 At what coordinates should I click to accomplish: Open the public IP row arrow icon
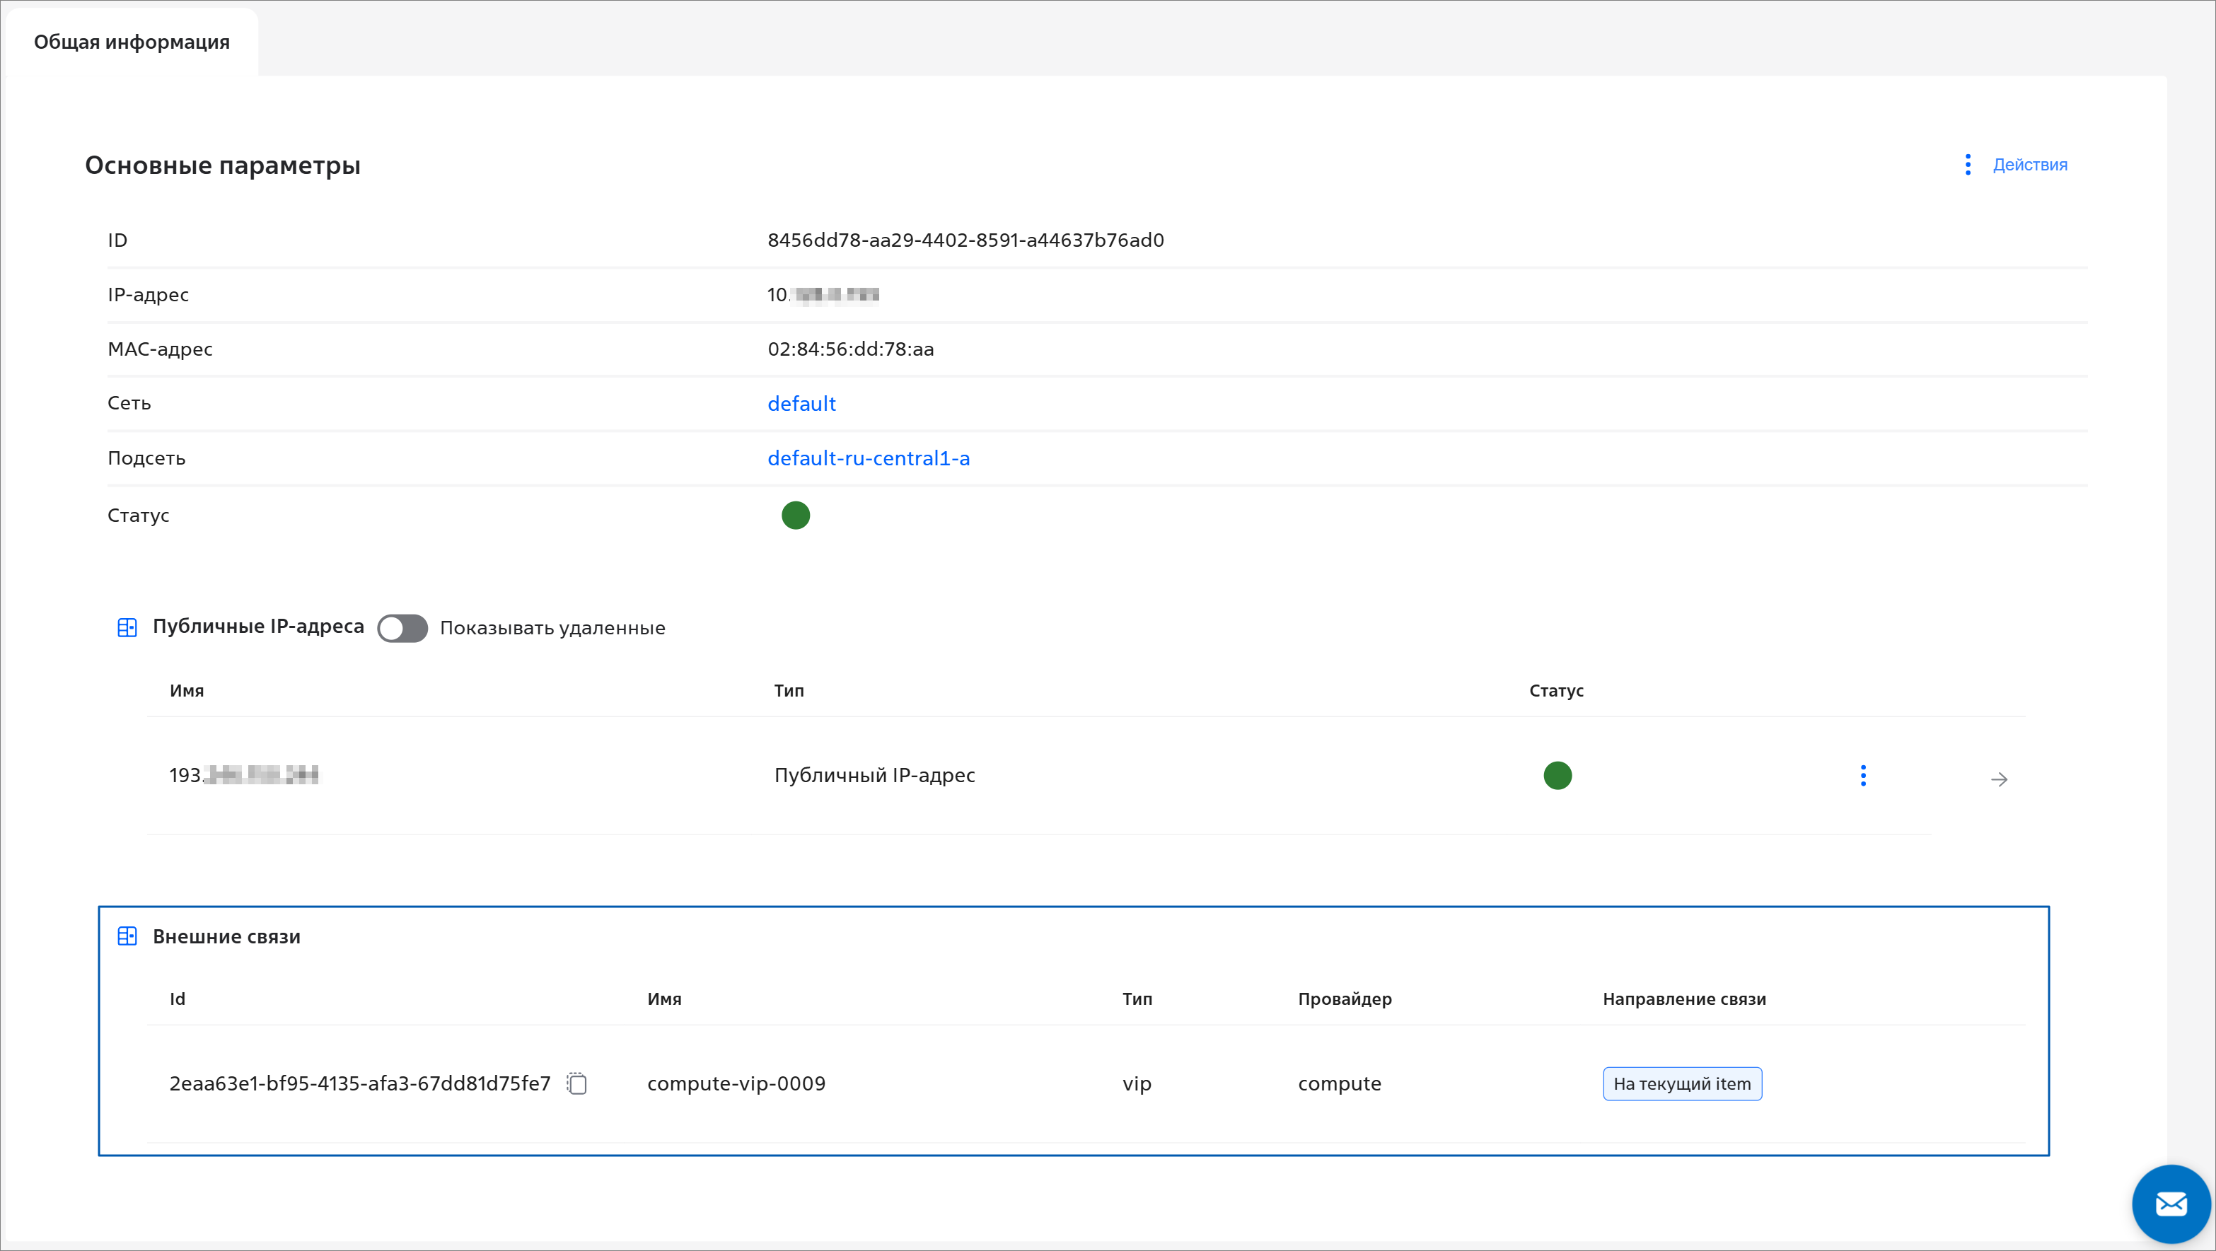tap(2000, 779)
